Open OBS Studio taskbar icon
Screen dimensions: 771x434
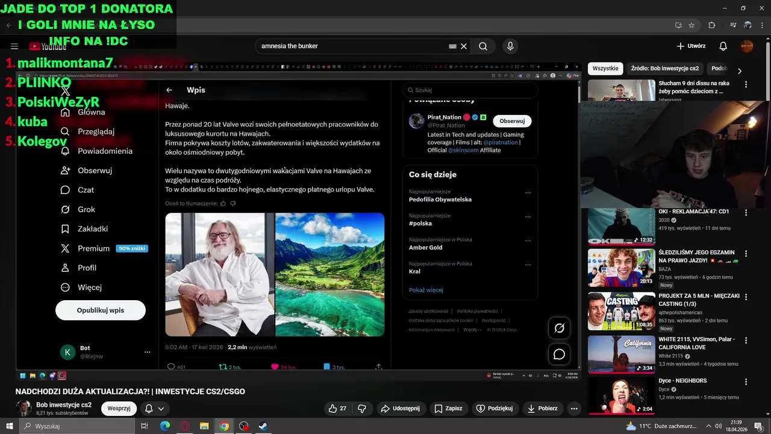[x=243, y=426]
